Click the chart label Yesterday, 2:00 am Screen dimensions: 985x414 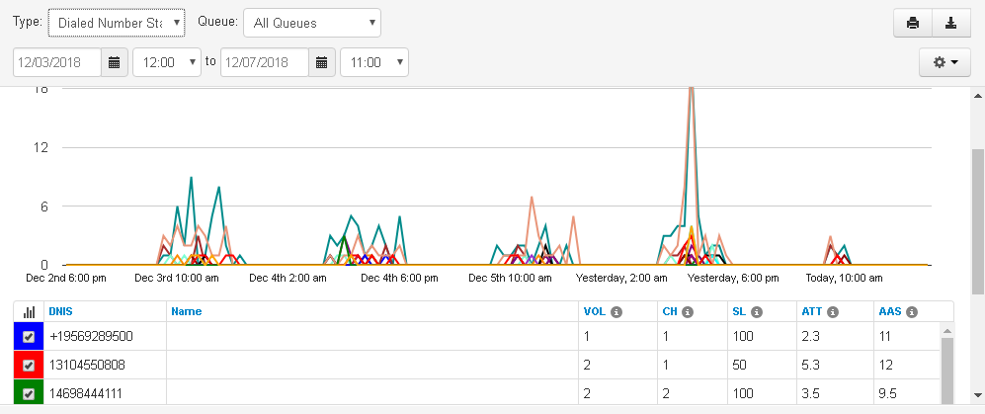(621, 278)
